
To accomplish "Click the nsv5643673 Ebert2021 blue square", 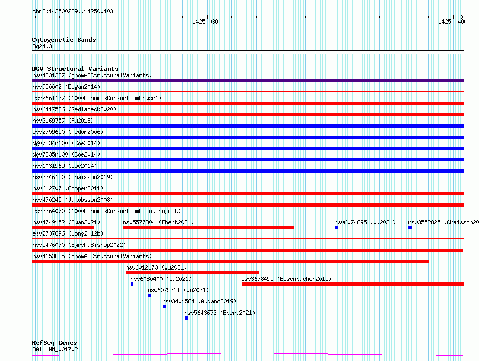I will [x=186, y=318].
